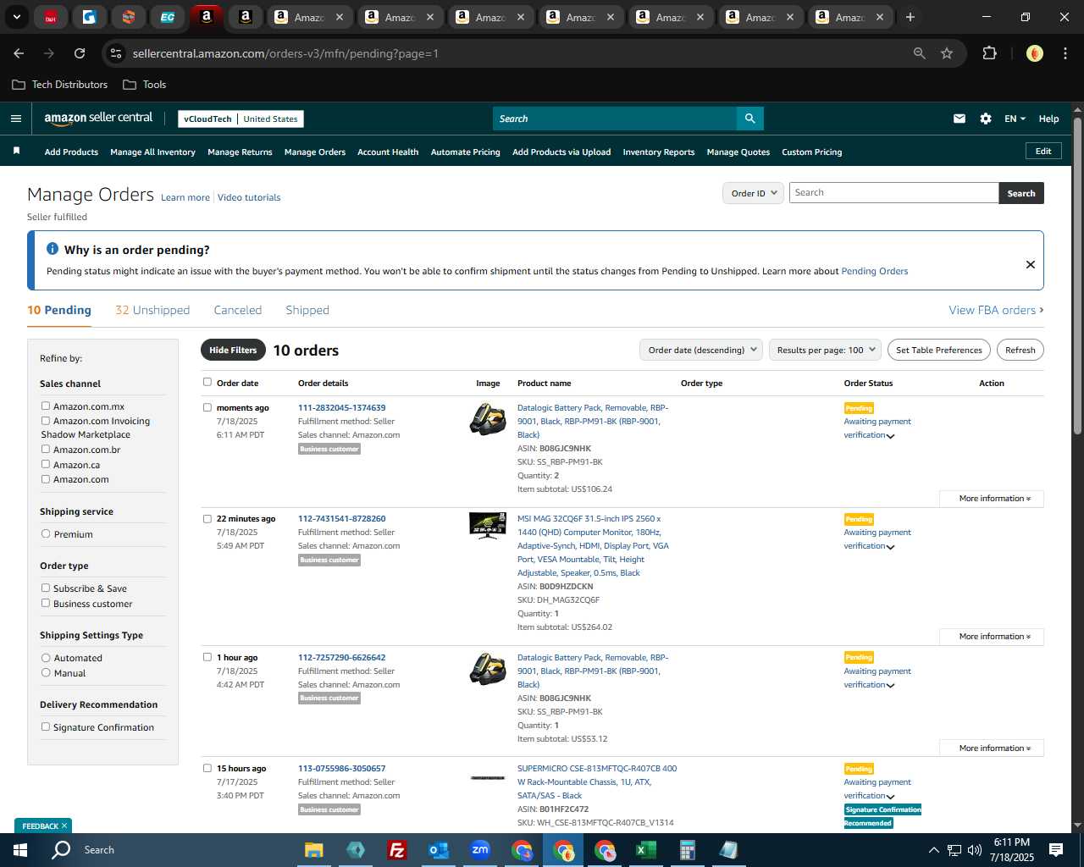Open Manage All Inventory menu item
The width and height of the screenshot is (1084, 867).
[x=152, y=152]
